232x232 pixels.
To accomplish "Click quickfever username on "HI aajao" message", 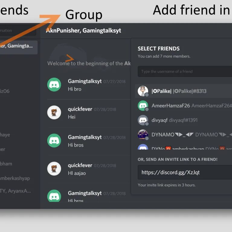I will click(80, 165).
